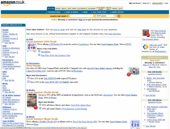
Task: Click the 50% off red badge on book cover
Action: (36, 107)
